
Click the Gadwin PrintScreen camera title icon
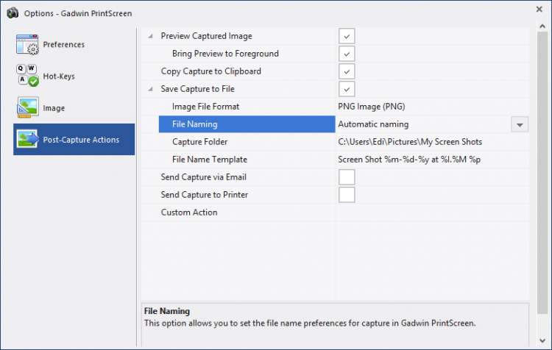[x=12, y=12]
